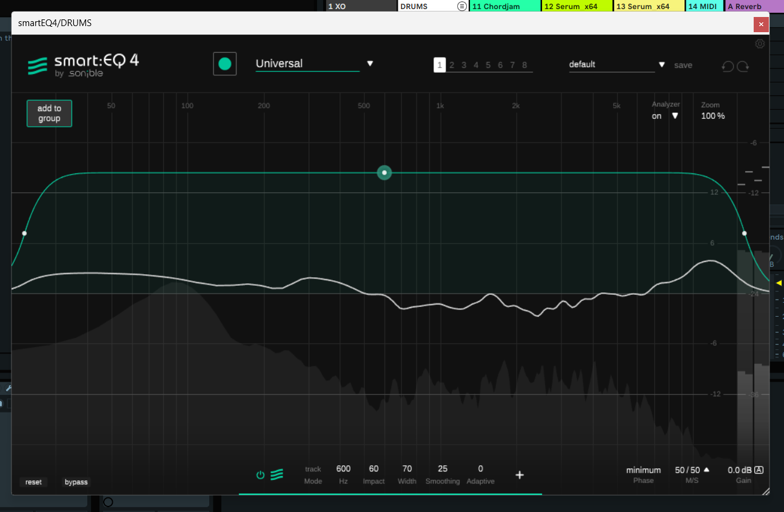Click the Zoom 100 % value
The image size is (784, 512).
(x=713, y=116)
